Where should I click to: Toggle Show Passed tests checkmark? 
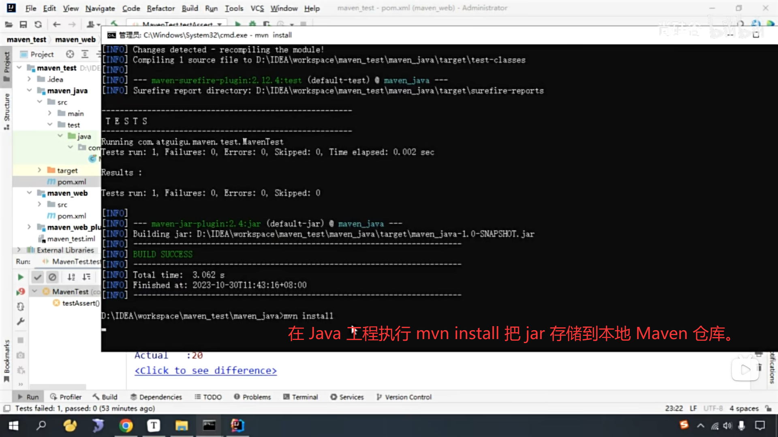pos(37,277)
